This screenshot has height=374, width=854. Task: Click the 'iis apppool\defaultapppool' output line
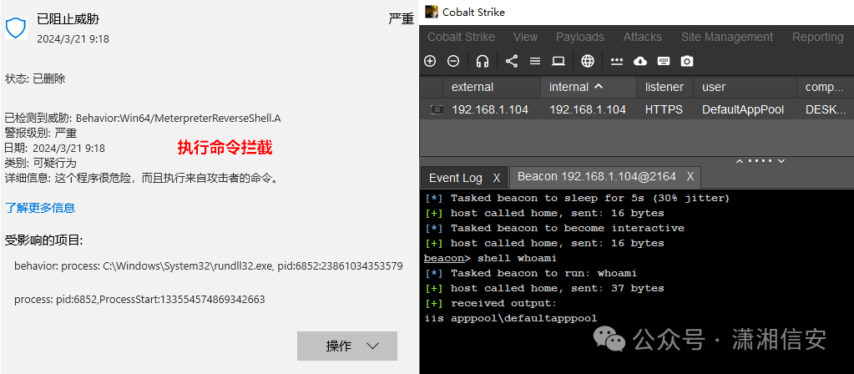click(x=511, y=318)
